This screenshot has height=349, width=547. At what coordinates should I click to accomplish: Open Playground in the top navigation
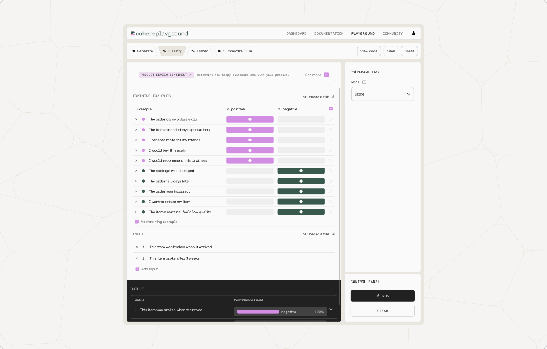[363, 34]
